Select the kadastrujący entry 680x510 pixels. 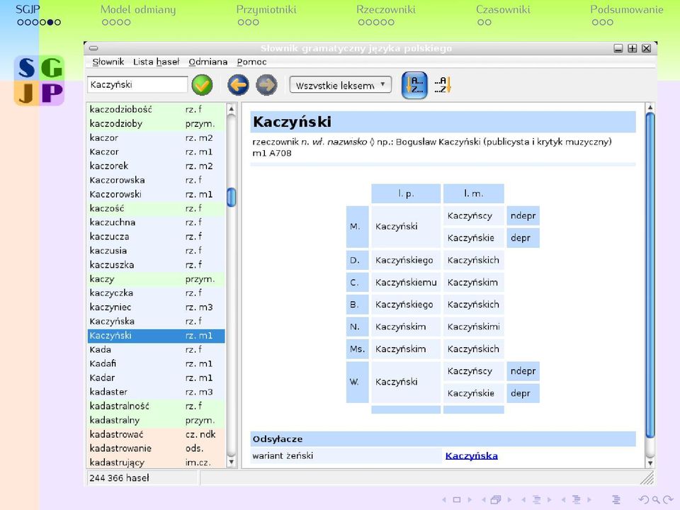[156, 463]
